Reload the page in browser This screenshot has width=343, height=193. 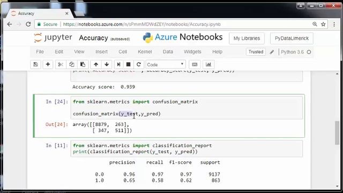point(28,24)
